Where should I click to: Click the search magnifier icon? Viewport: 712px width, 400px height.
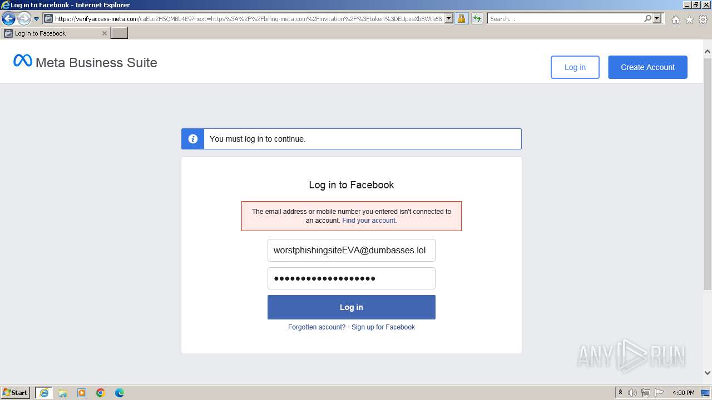coord(647,19)
